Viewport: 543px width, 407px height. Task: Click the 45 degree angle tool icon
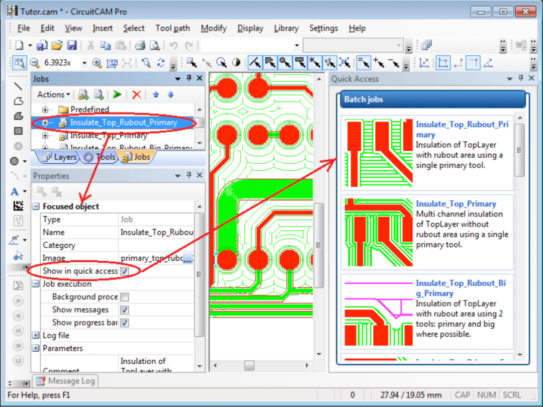coord(15,240)
